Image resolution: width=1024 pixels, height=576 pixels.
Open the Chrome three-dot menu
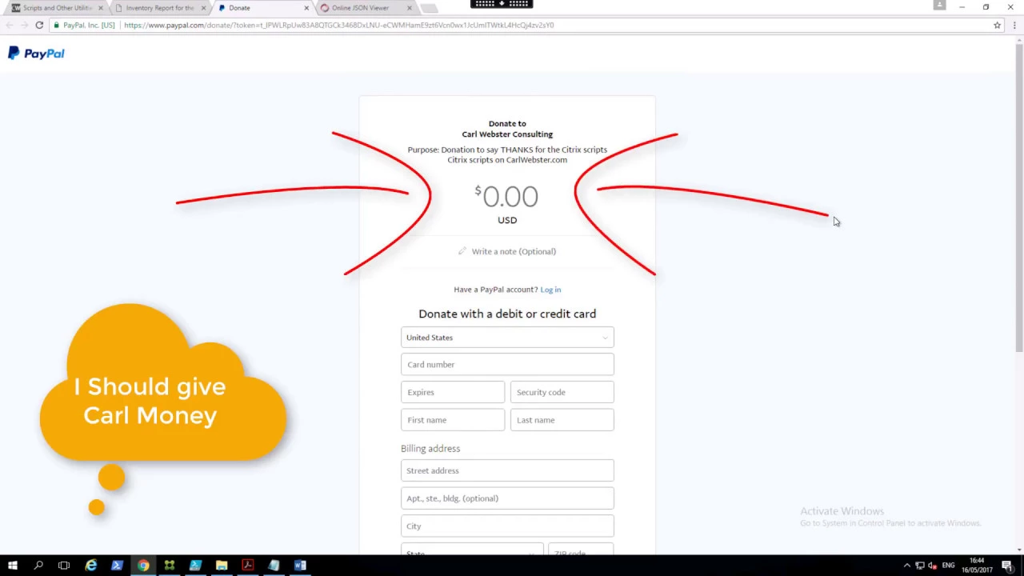coord(1014,25)
